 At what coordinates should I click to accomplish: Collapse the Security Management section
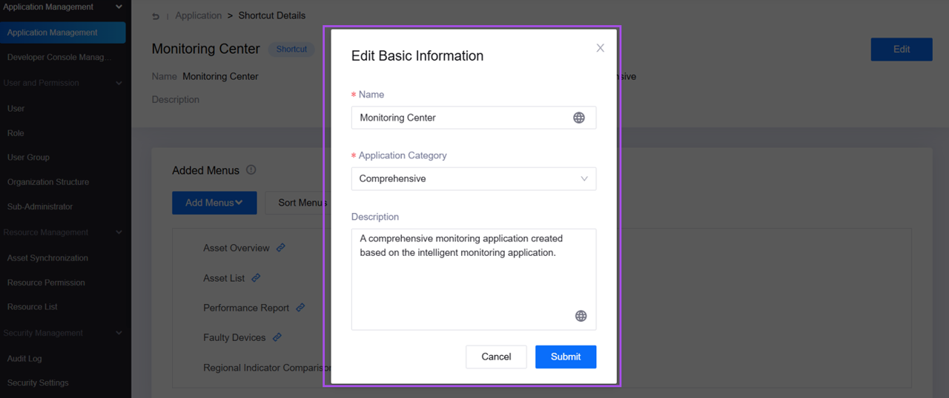pyautogui.click(x=119, y=334)
